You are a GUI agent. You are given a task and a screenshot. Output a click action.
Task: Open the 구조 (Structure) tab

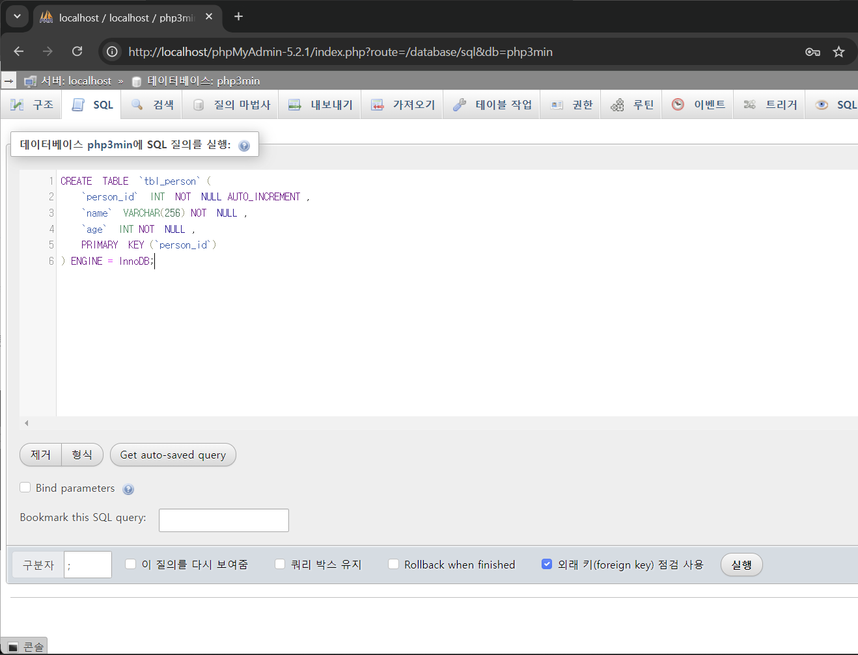[x=32, y=105]
